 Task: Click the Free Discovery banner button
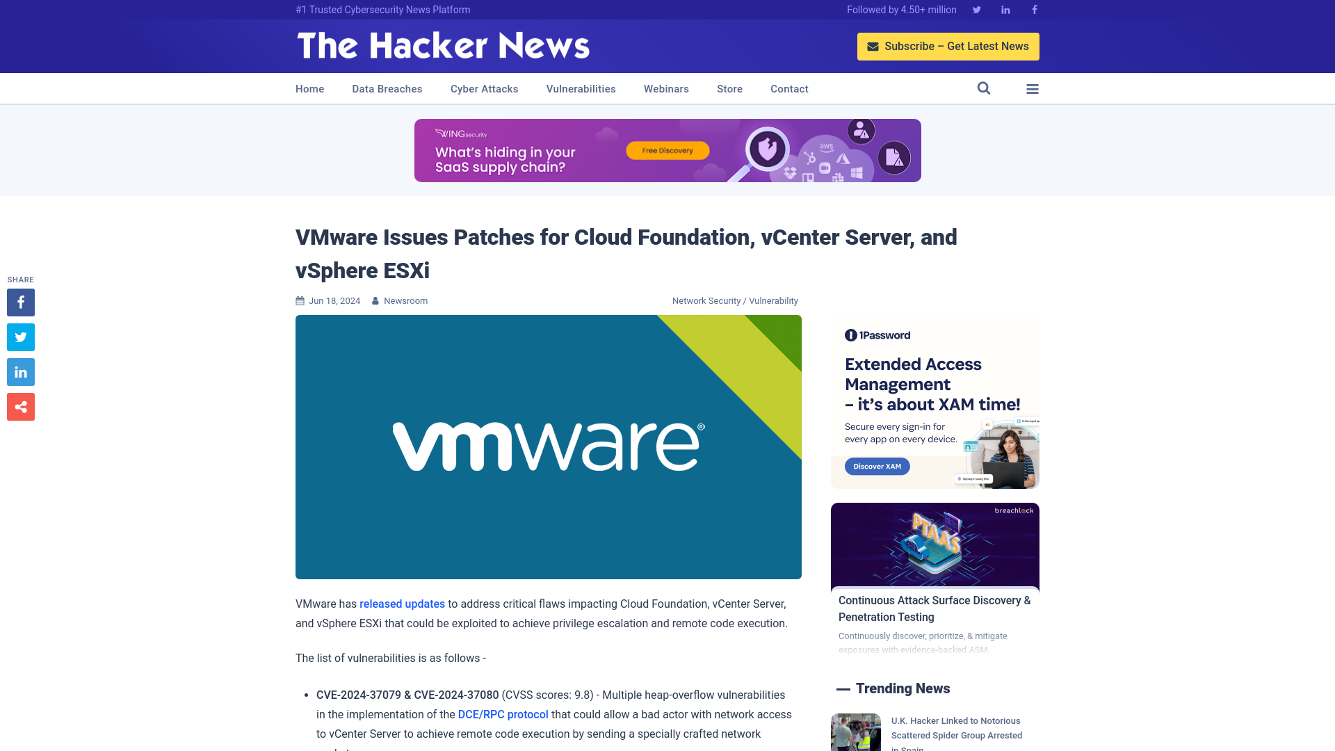click(667, 150)
